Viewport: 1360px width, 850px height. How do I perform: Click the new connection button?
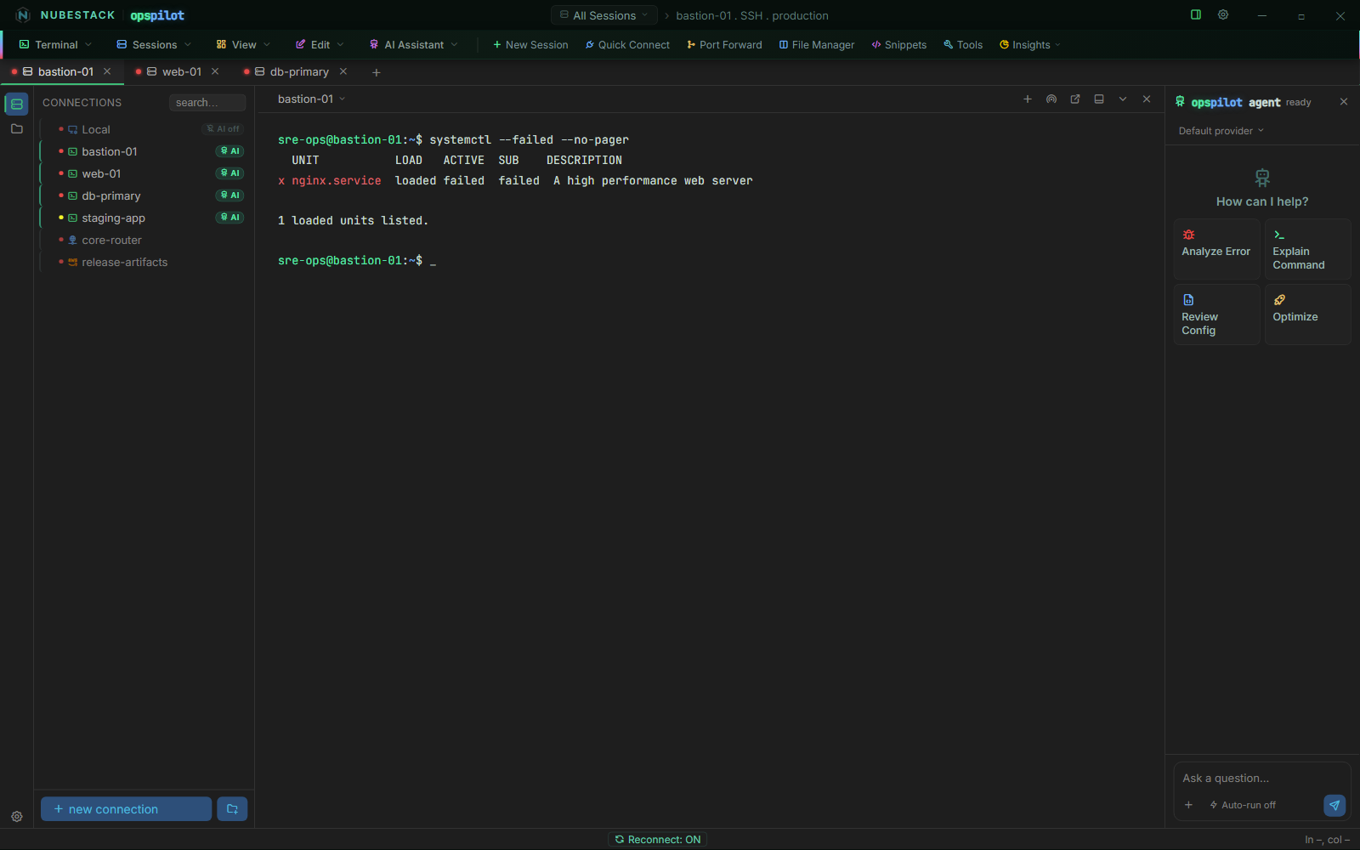[127, 809]
